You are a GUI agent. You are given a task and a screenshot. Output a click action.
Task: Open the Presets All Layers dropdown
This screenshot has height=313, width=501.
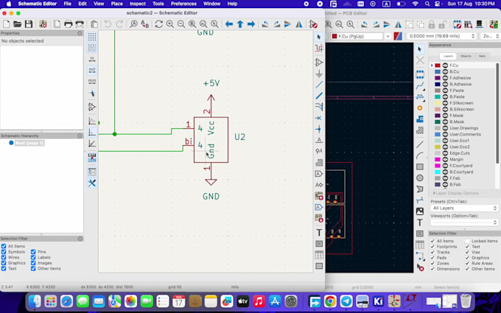[x=464, y=208]
